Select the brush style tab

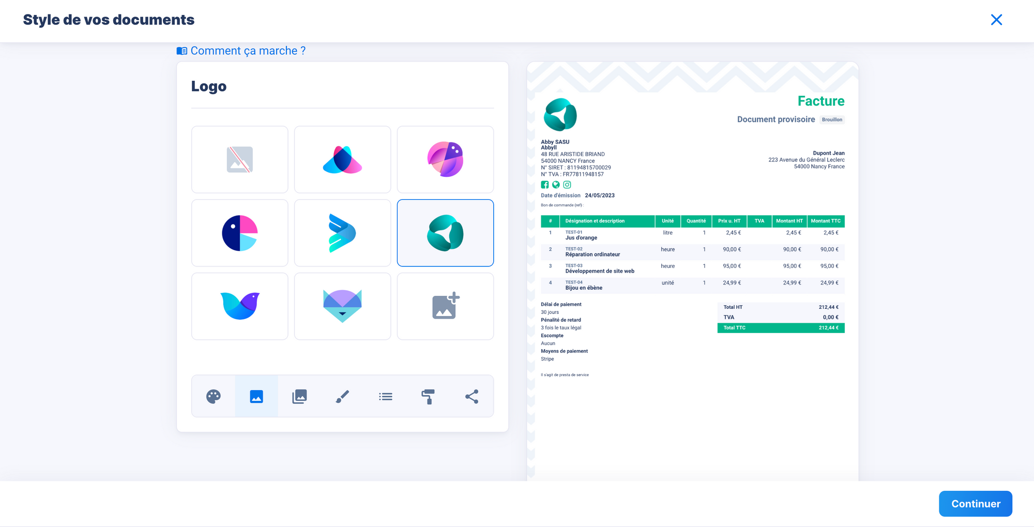342,397
